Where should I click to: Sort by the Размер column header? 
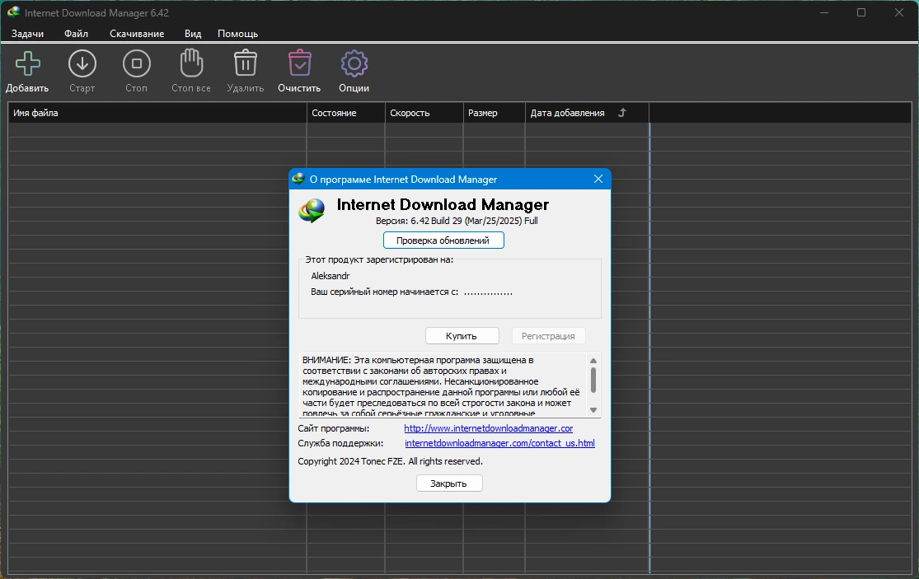tap(494, 112)
